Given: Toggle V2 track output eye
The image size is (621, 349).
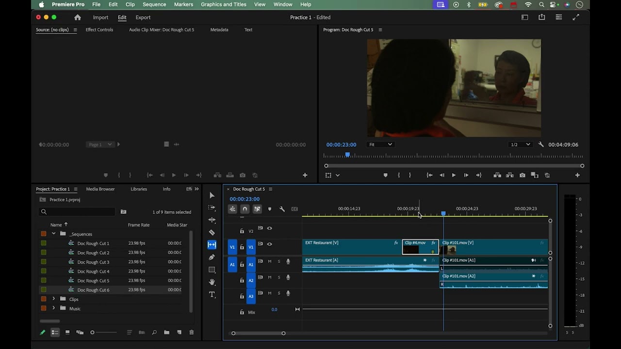Looking at the screenshot, I should [270, 228].
